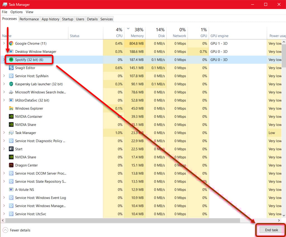Click the Service Host: Windows Manage... icon

(11, 206)
